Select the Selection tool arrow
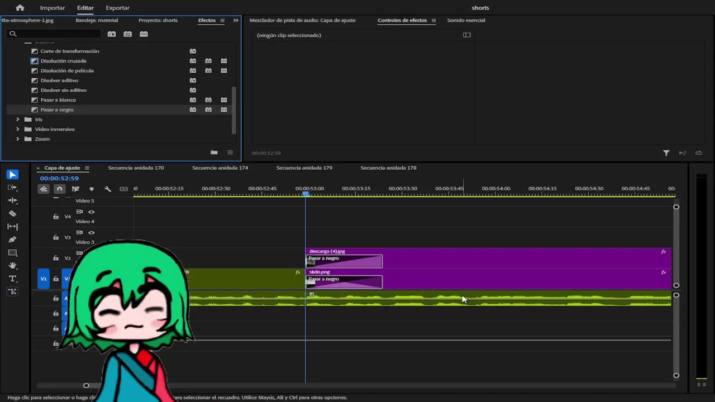 12,175
